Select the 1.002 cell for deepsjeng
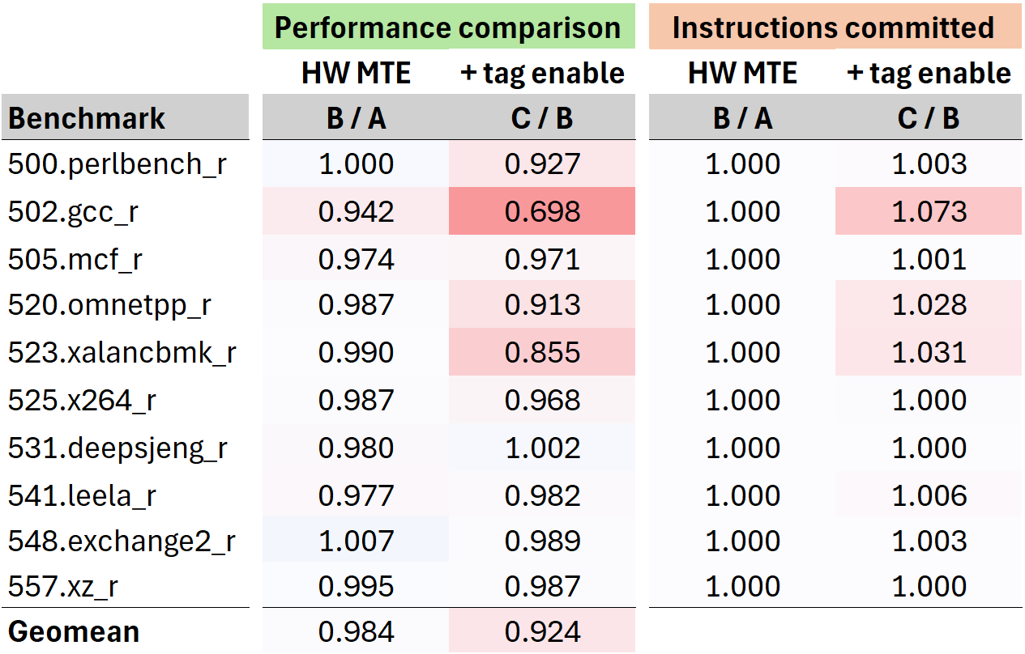Viewport: 1025px width, 654px height. 542,448
